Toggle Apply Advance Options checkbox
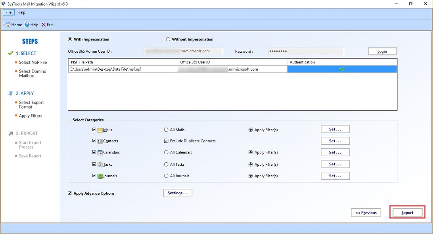Image resolution: width=433 pixels, height=234 pixels. 70,193
